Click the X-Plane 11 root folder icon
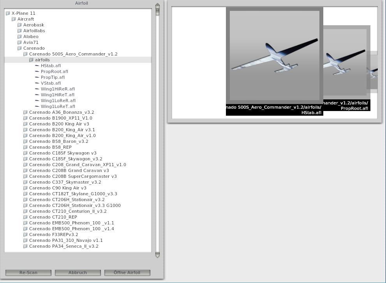The height and width of the screenshot is (283, 386). [8, 13]
